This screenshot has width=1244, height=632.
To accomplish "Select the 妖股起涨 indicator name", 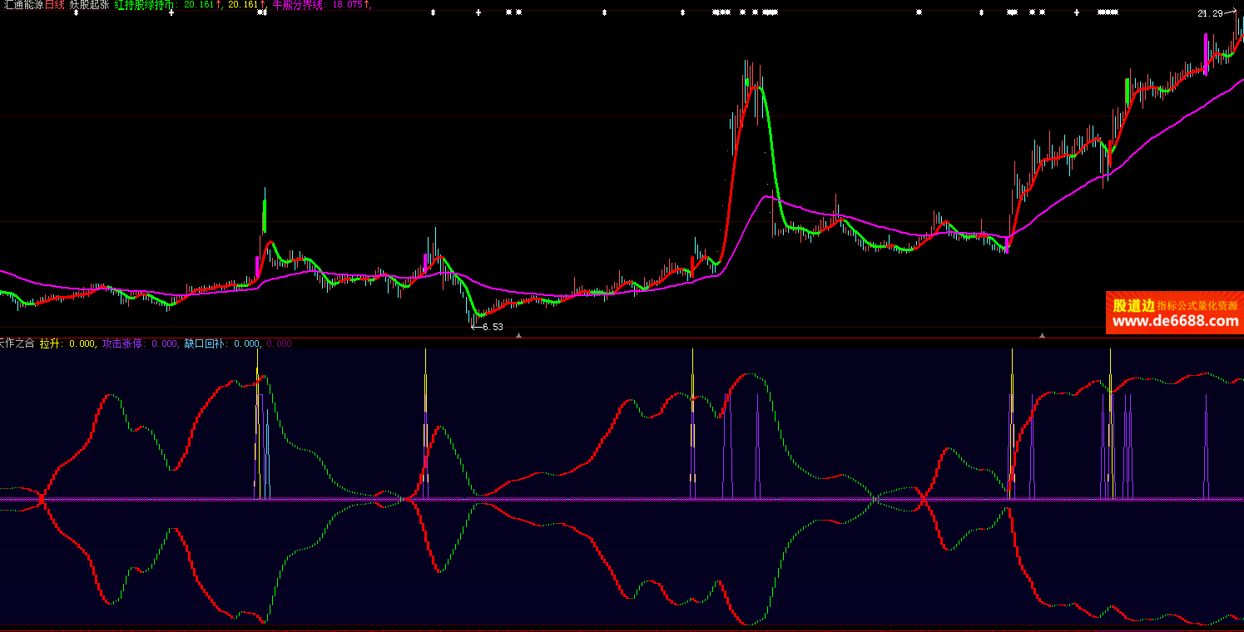I will (x=89, y=5).
